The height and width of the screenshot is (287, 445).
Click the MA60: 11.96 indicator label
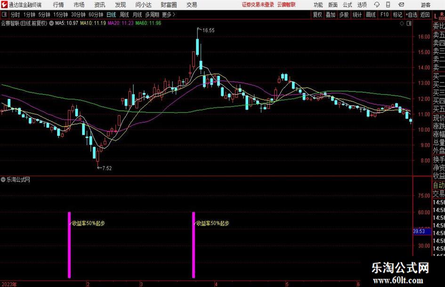click(148, 23)
